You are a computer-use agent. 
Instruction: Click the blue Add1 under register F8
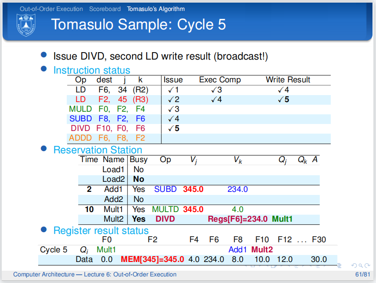pos(237,250)
